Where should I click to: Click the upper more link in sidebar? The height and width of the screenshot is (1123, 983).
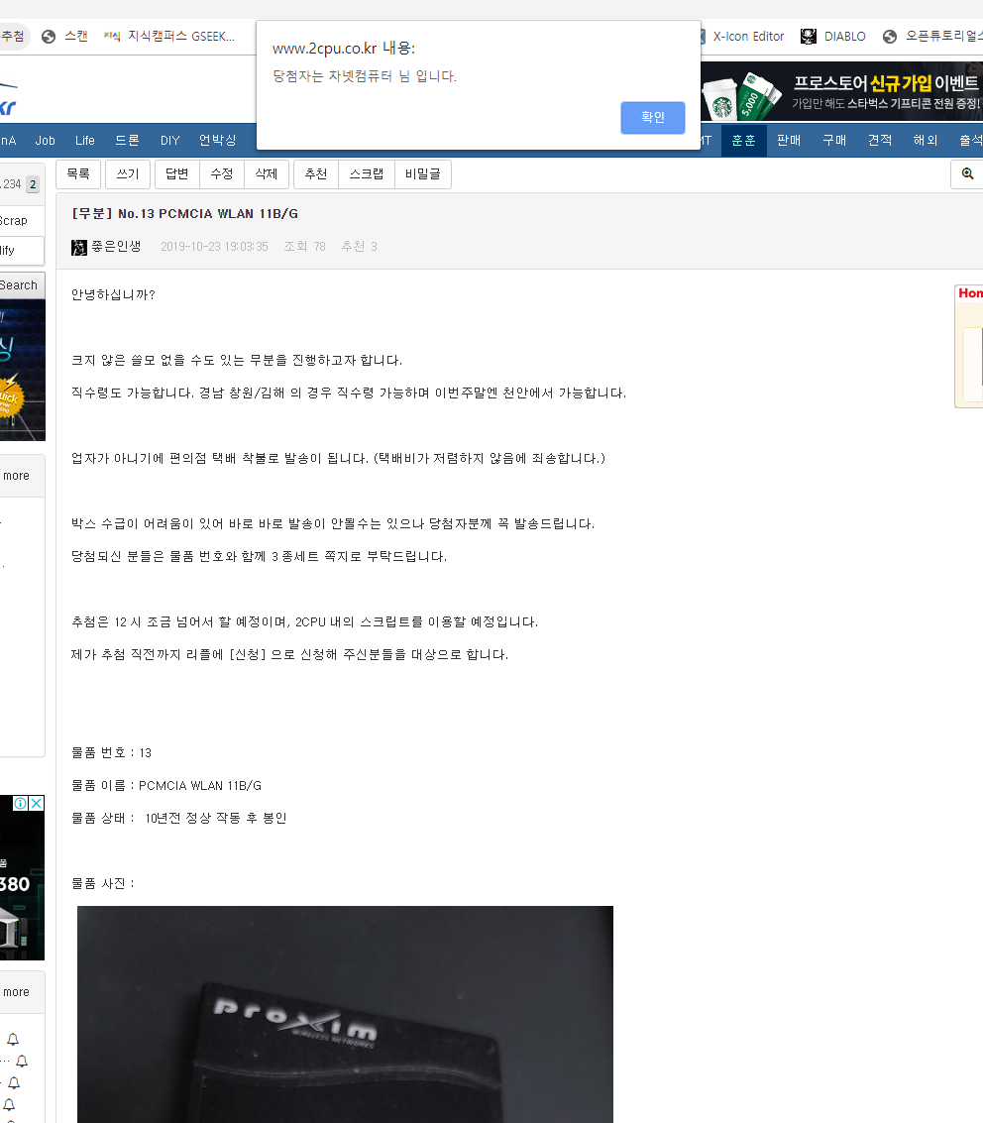(x=17, y=476)
